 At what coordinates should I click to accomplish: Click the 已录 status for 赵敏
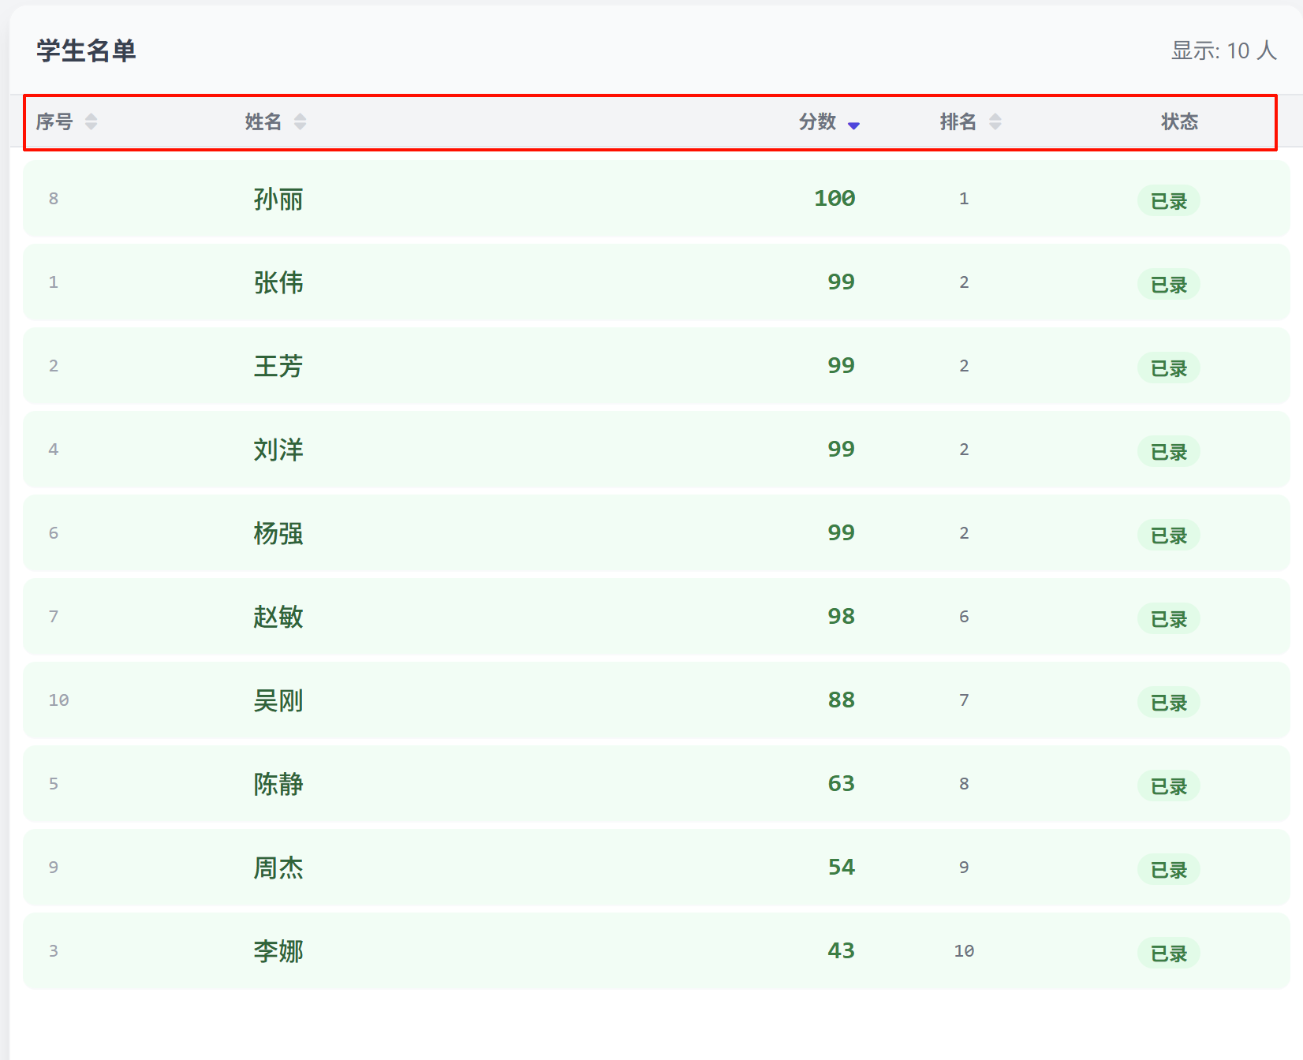tap(1168, 619)
